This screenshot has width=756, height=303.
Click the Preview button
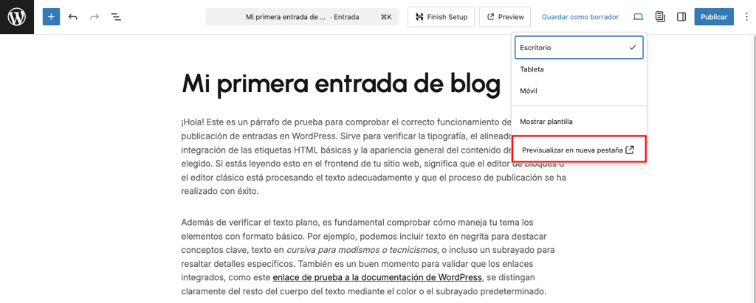click(x=505, y=17)
